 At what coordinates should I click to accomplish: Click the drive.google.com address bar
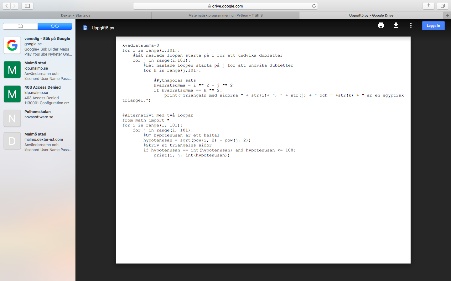point(225,6)
